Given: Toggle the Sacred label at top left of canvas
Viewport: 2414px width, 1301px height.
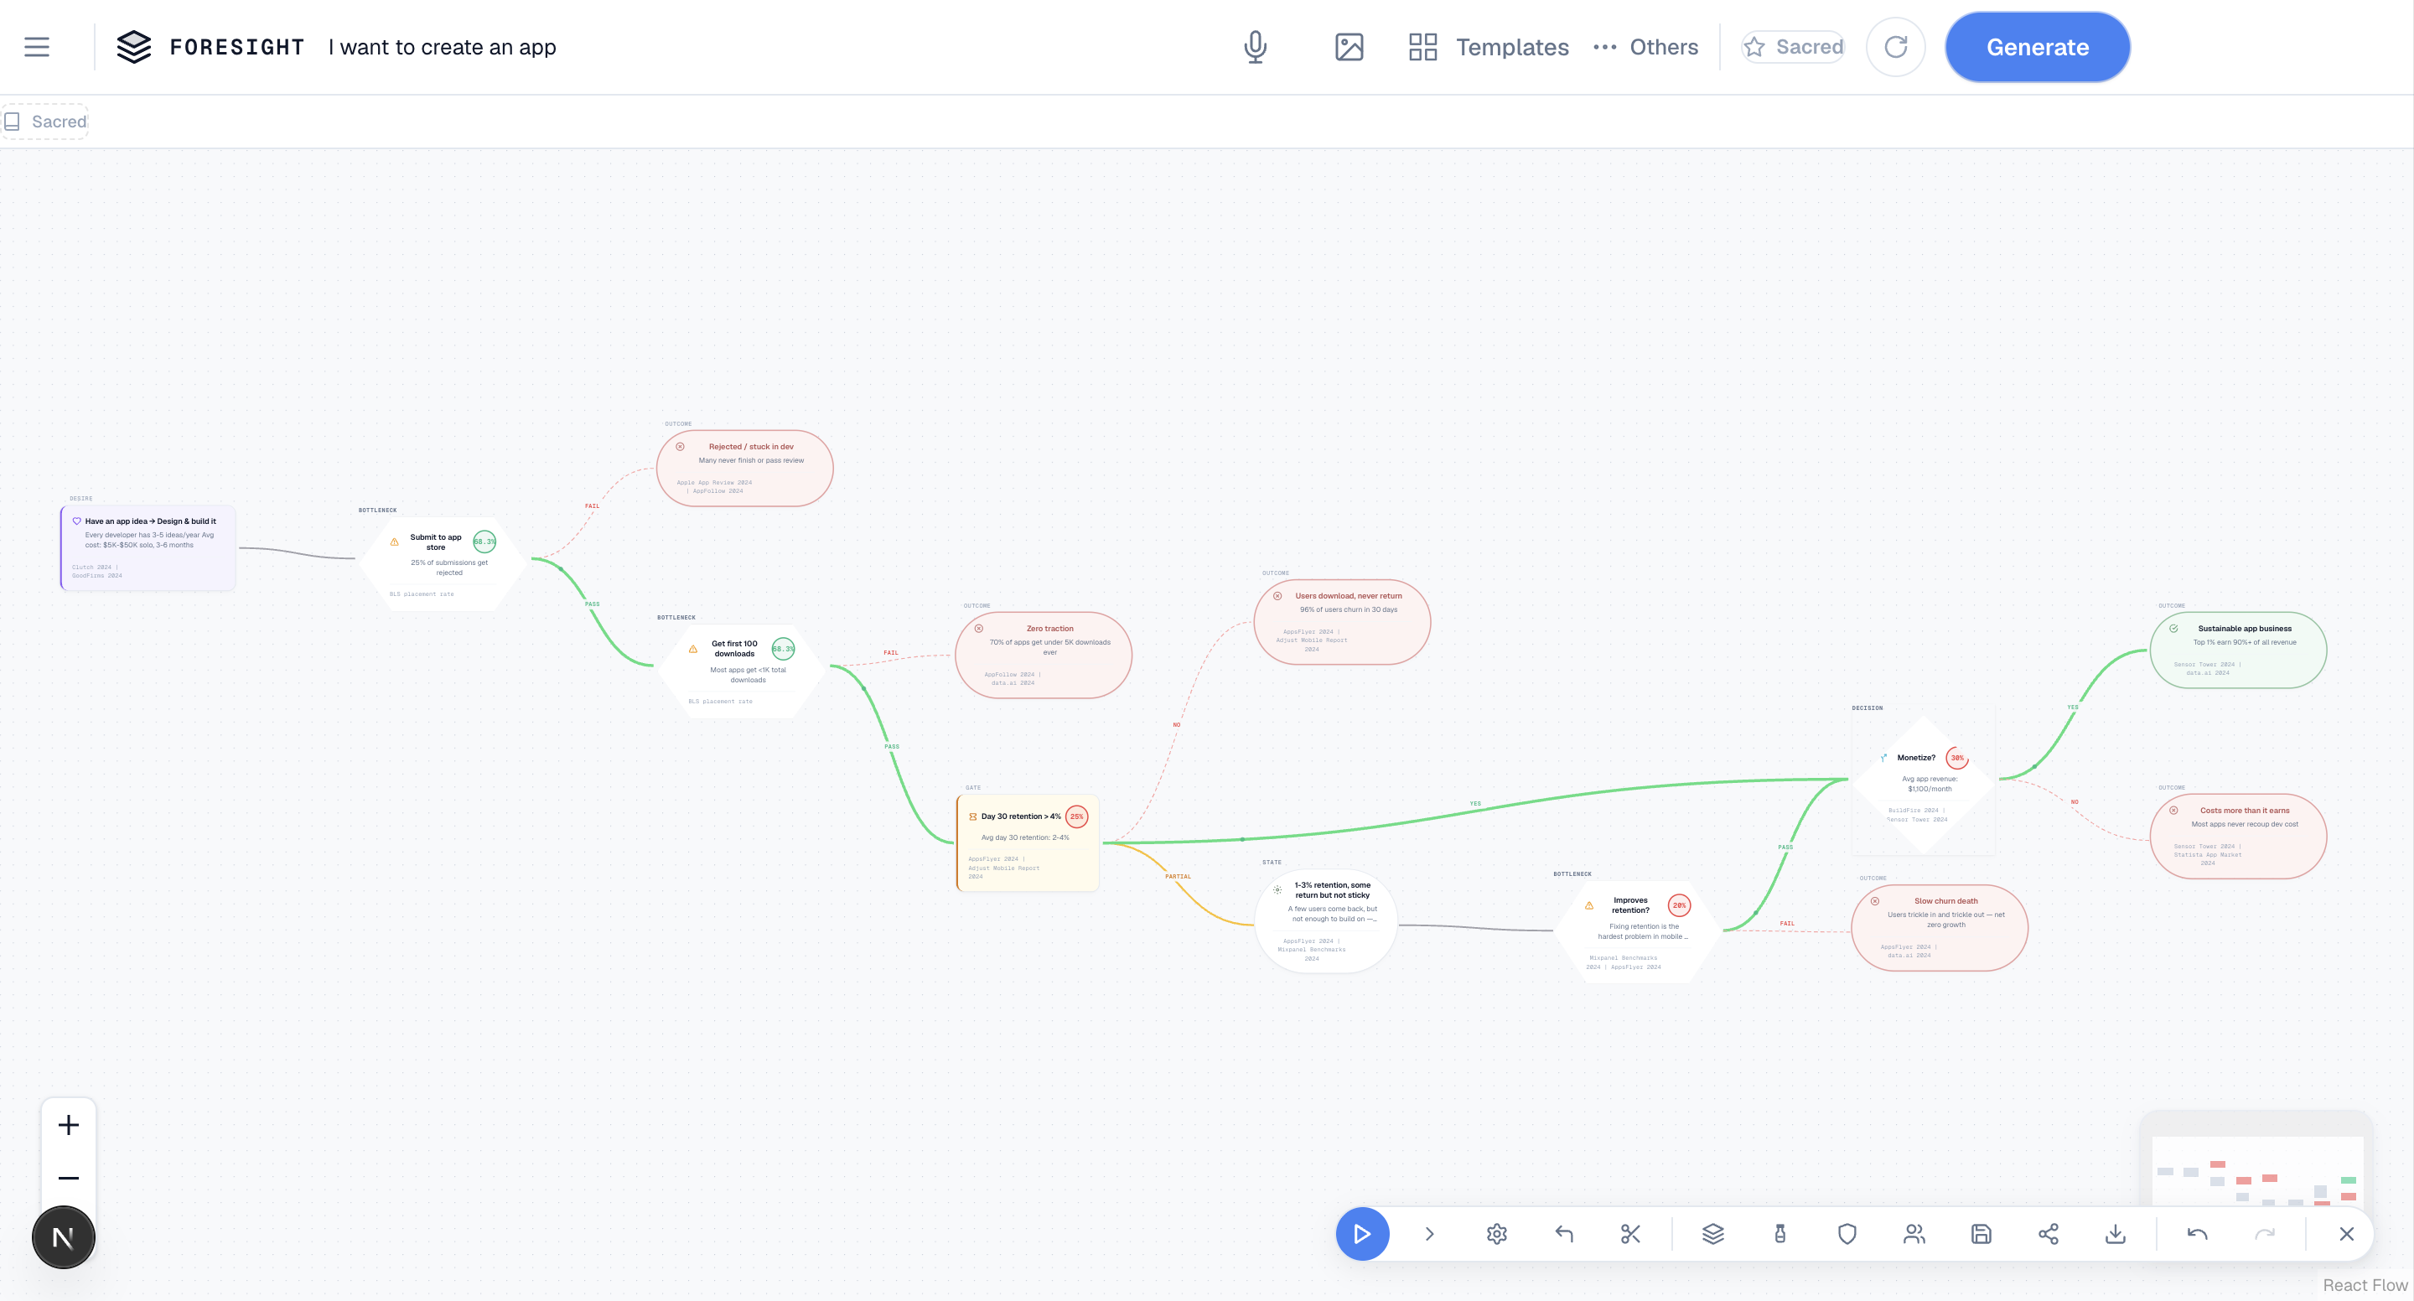Looking at the screenshot, I should (x=45, y=121).
